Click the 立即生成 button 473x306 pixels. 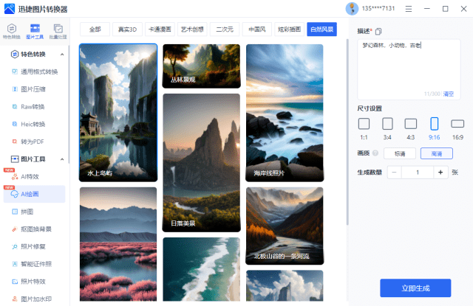[415, 288]
